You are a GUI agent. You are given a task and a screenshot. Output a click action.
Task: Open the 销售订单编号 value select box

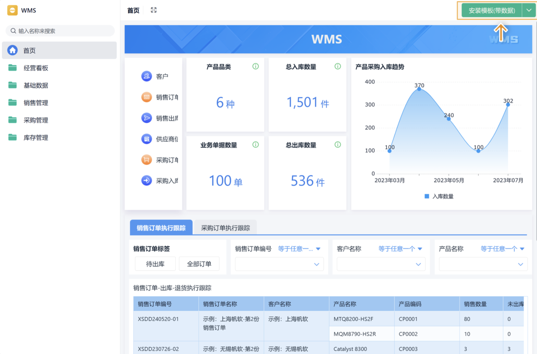[279, 264]
